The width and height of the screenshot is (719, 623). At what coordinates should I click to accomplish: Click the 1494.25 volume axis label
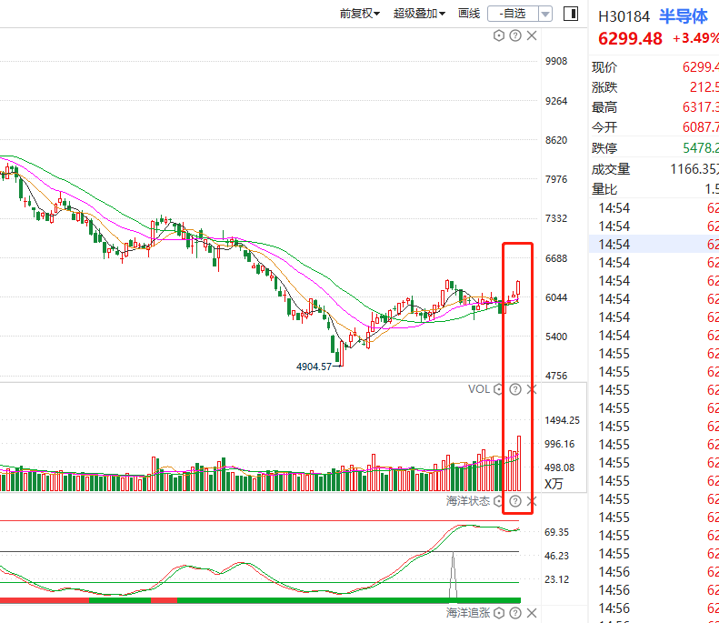[562, 420]
